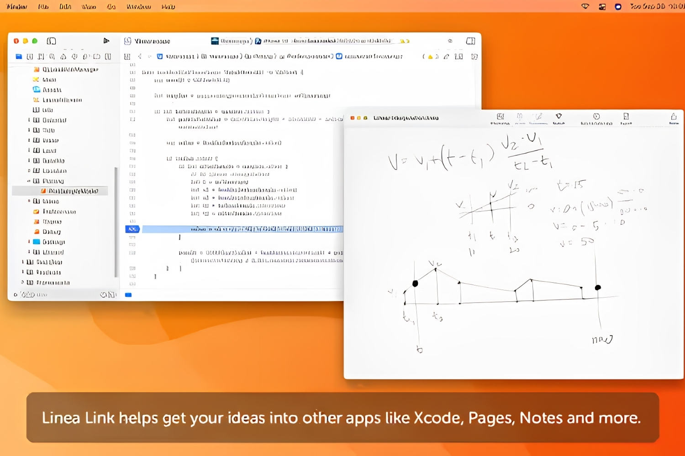
Task: Click the first Linea Link toolbar icon
Action: pyautogui.click(x=500, y=117)
